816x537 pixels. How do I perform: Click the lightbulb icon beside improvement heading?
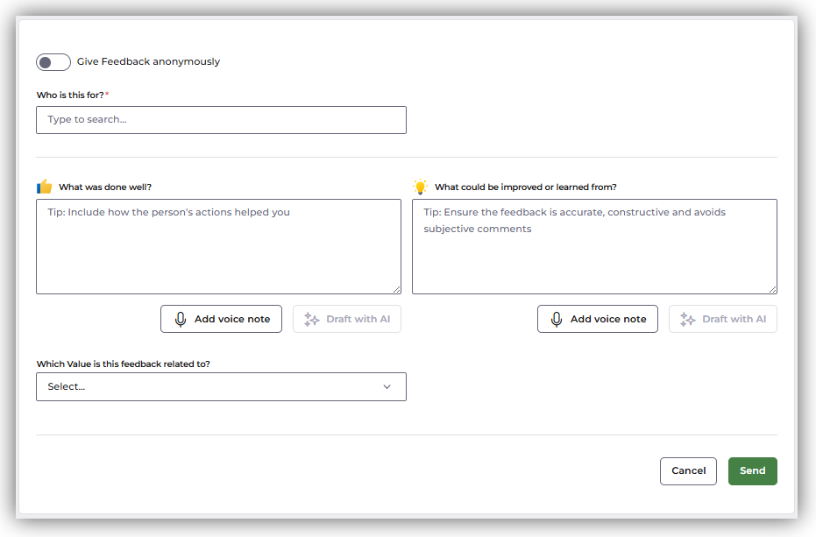coord(421,187)
